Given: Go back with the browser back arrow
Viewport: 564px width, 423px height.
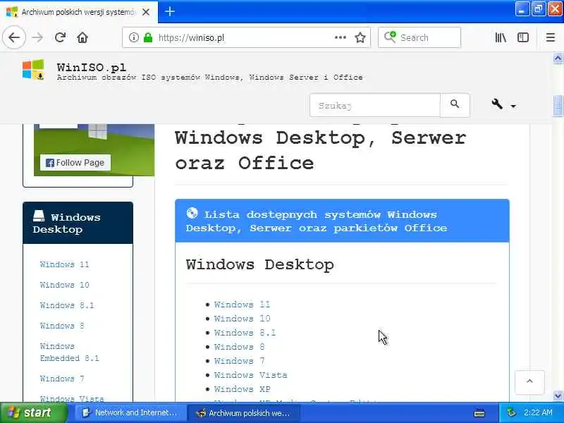Looking at the screenshot, I should pyautogui.click(x=14, y=37).
